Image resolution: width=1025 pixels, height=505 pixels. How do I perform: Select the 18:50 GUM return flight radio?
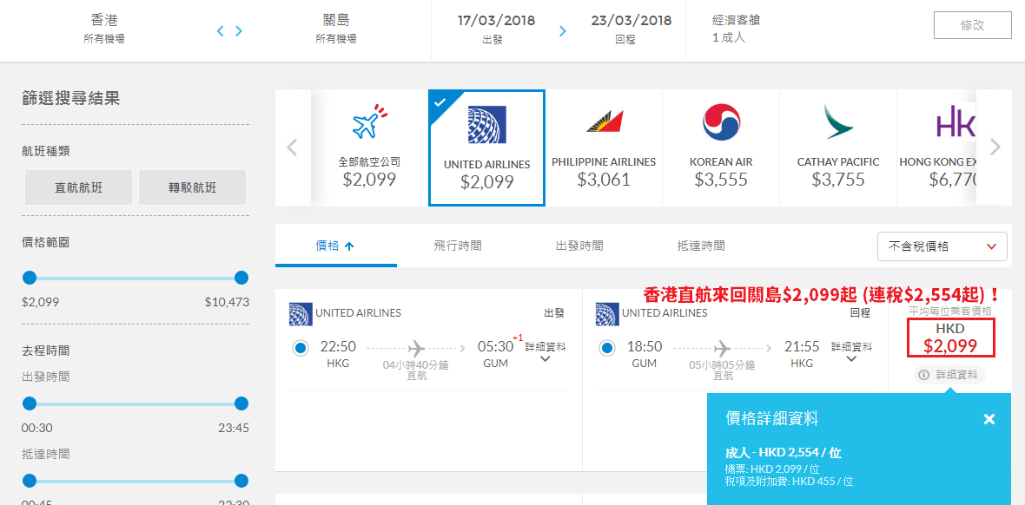click(x=606, y=348)
